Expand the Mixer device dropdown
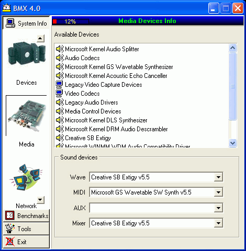246x251 pixels. click(218, 223)
